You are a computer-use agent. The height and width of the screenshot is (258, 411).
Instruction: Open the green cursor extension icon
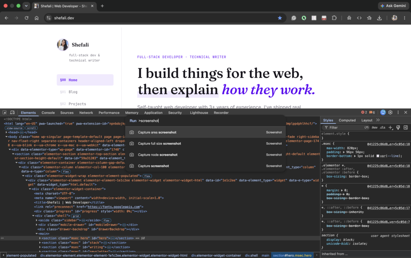click(x=304, y=18)
